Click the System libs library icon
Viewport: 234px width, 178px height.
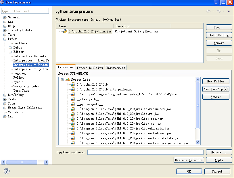68,80
